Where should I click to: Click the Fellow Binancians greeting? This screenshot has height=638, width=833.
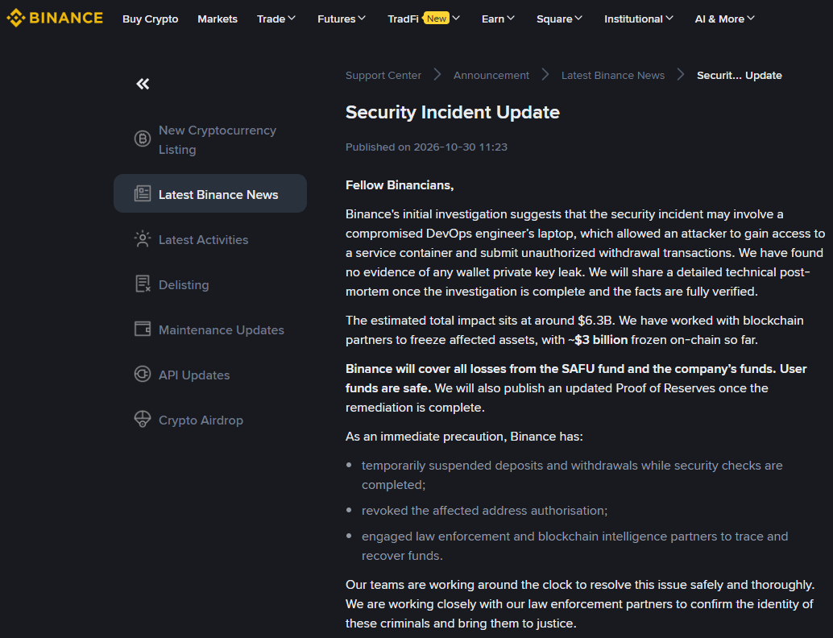[x=400, y=185]
